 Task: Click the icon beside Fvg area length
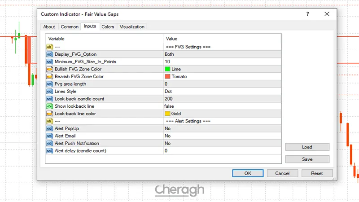[49, 84]
